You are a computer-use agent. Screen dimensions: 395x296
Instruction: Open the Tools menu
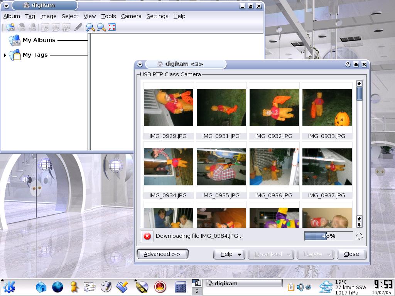pos(108,16)
